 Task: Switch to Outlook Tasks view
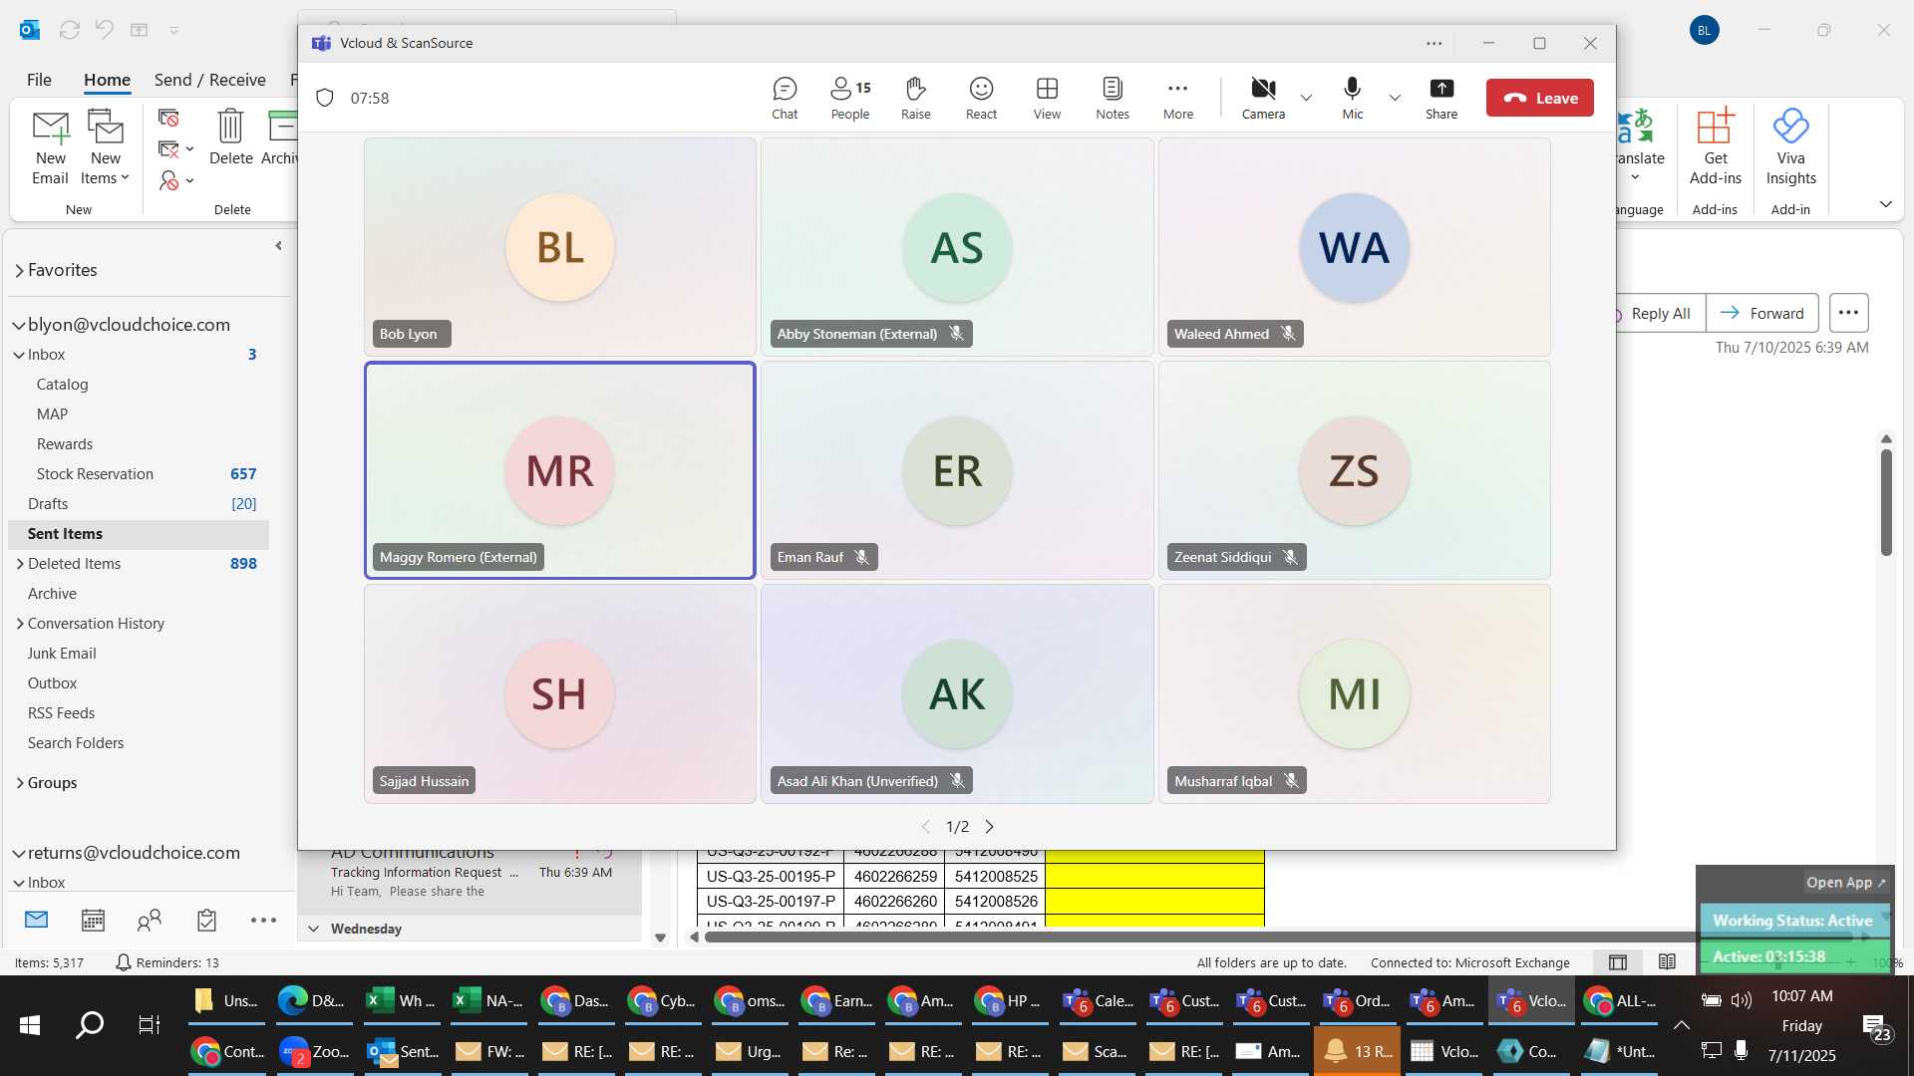(x=206, y=920)
